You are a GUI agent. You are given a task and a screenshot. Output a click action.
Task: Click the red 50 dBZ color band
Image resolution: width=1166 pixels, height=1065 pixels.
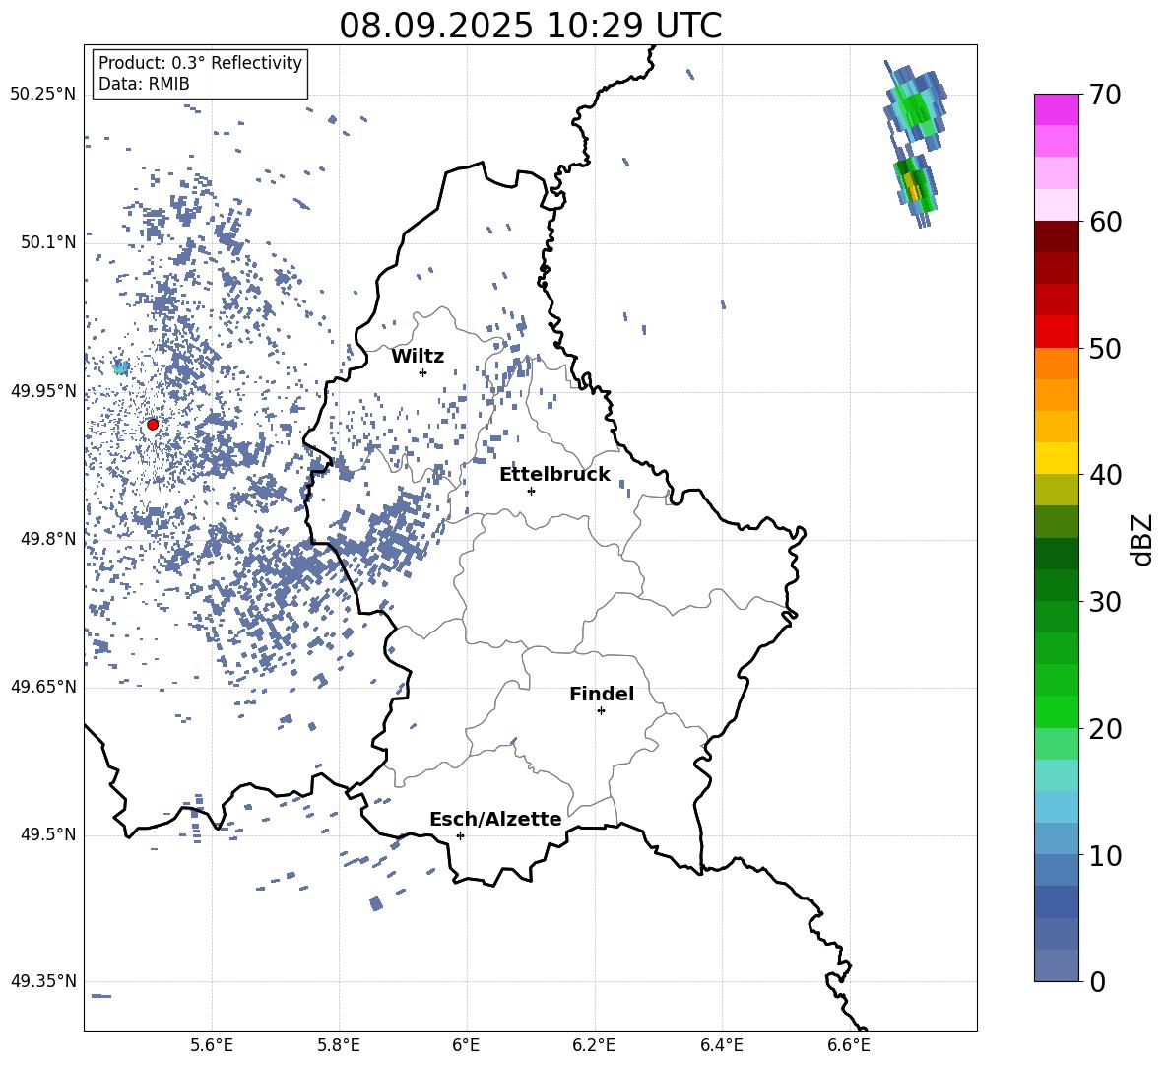tap(1056, 332)
